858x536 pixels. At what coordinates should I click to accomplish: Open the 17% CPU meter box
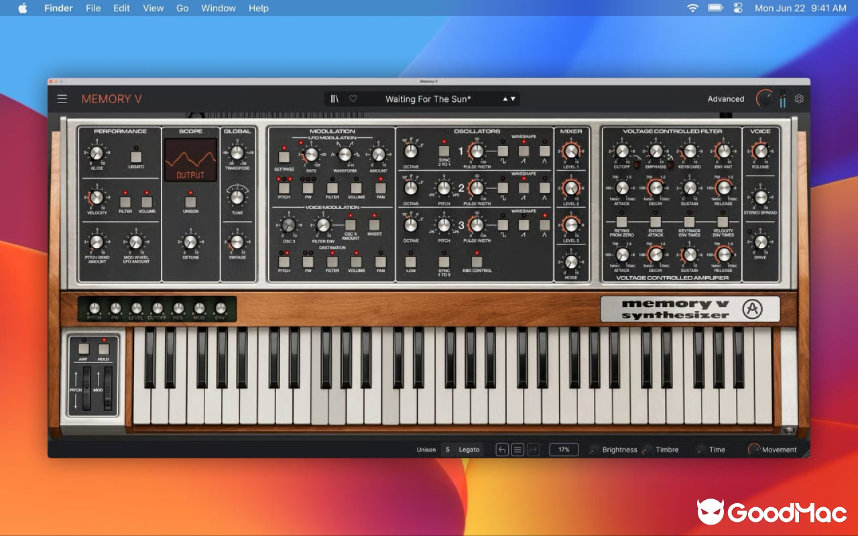point(564,450)
